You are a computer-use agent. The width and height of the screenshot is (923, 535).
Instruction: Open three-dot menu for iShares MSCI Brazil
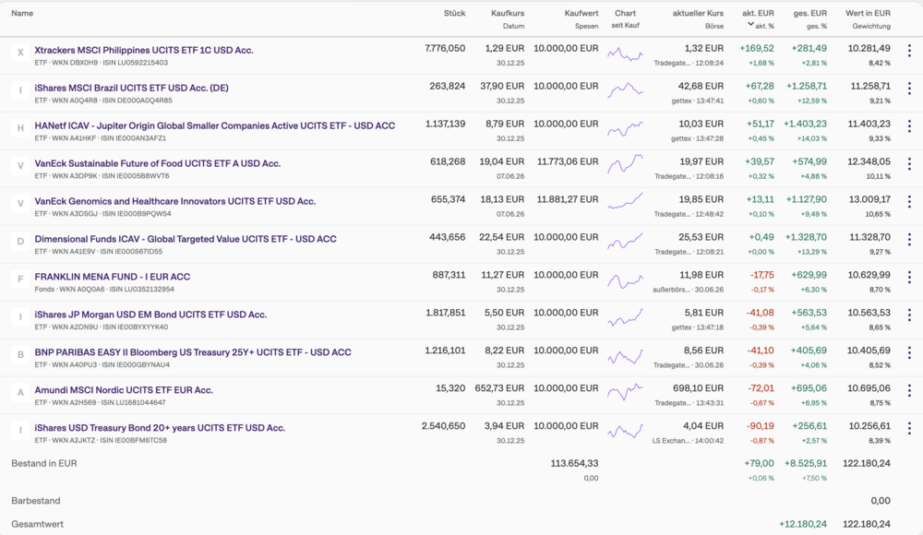click(909, 89)
